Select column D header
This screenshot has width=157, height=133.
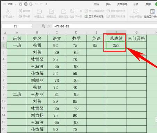[x=76, y=33]
